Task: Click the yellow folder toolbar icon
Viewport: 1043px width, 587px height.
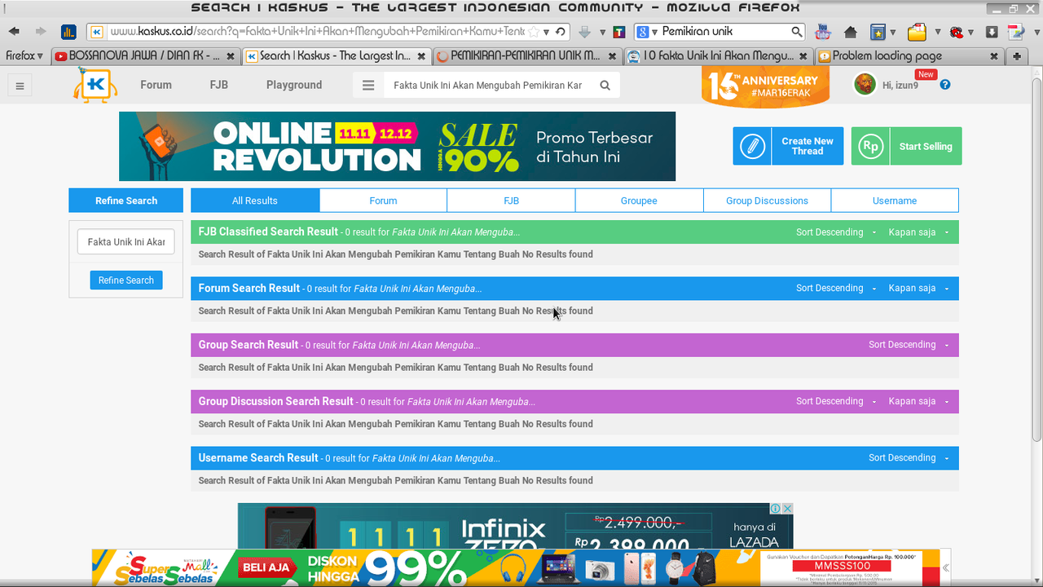Action: click(917, 33)
